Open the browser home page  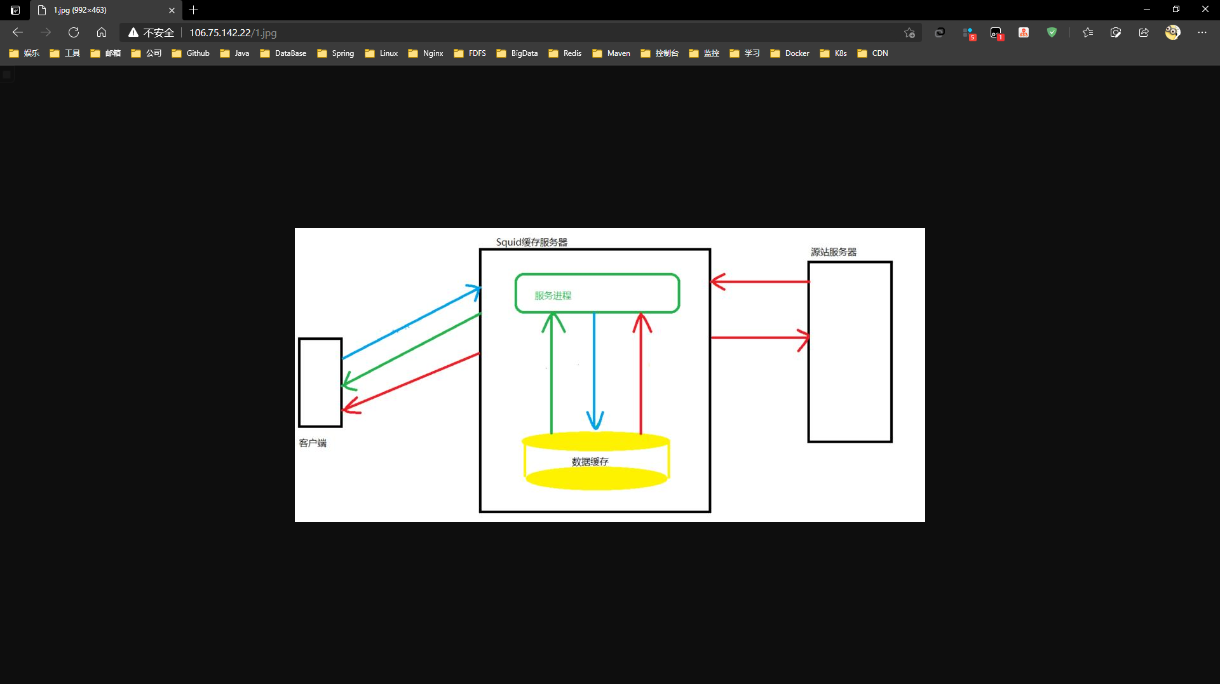pyautogui.click(x=102, y=32)
